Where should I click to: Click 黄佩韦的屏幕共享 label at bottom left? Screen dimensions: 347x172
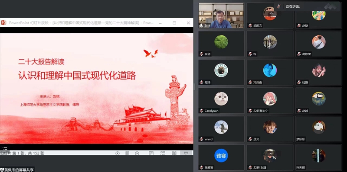pyautogui.click(x=17, y=170)
